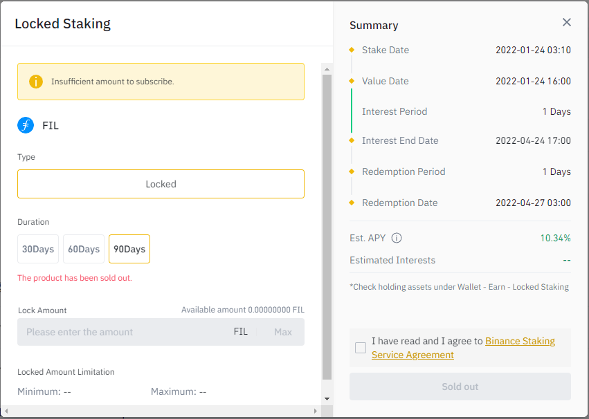Click the 'Insufficient amount to subscribe.' message
This screenshot has height=419, width=589.
point(113,82)
